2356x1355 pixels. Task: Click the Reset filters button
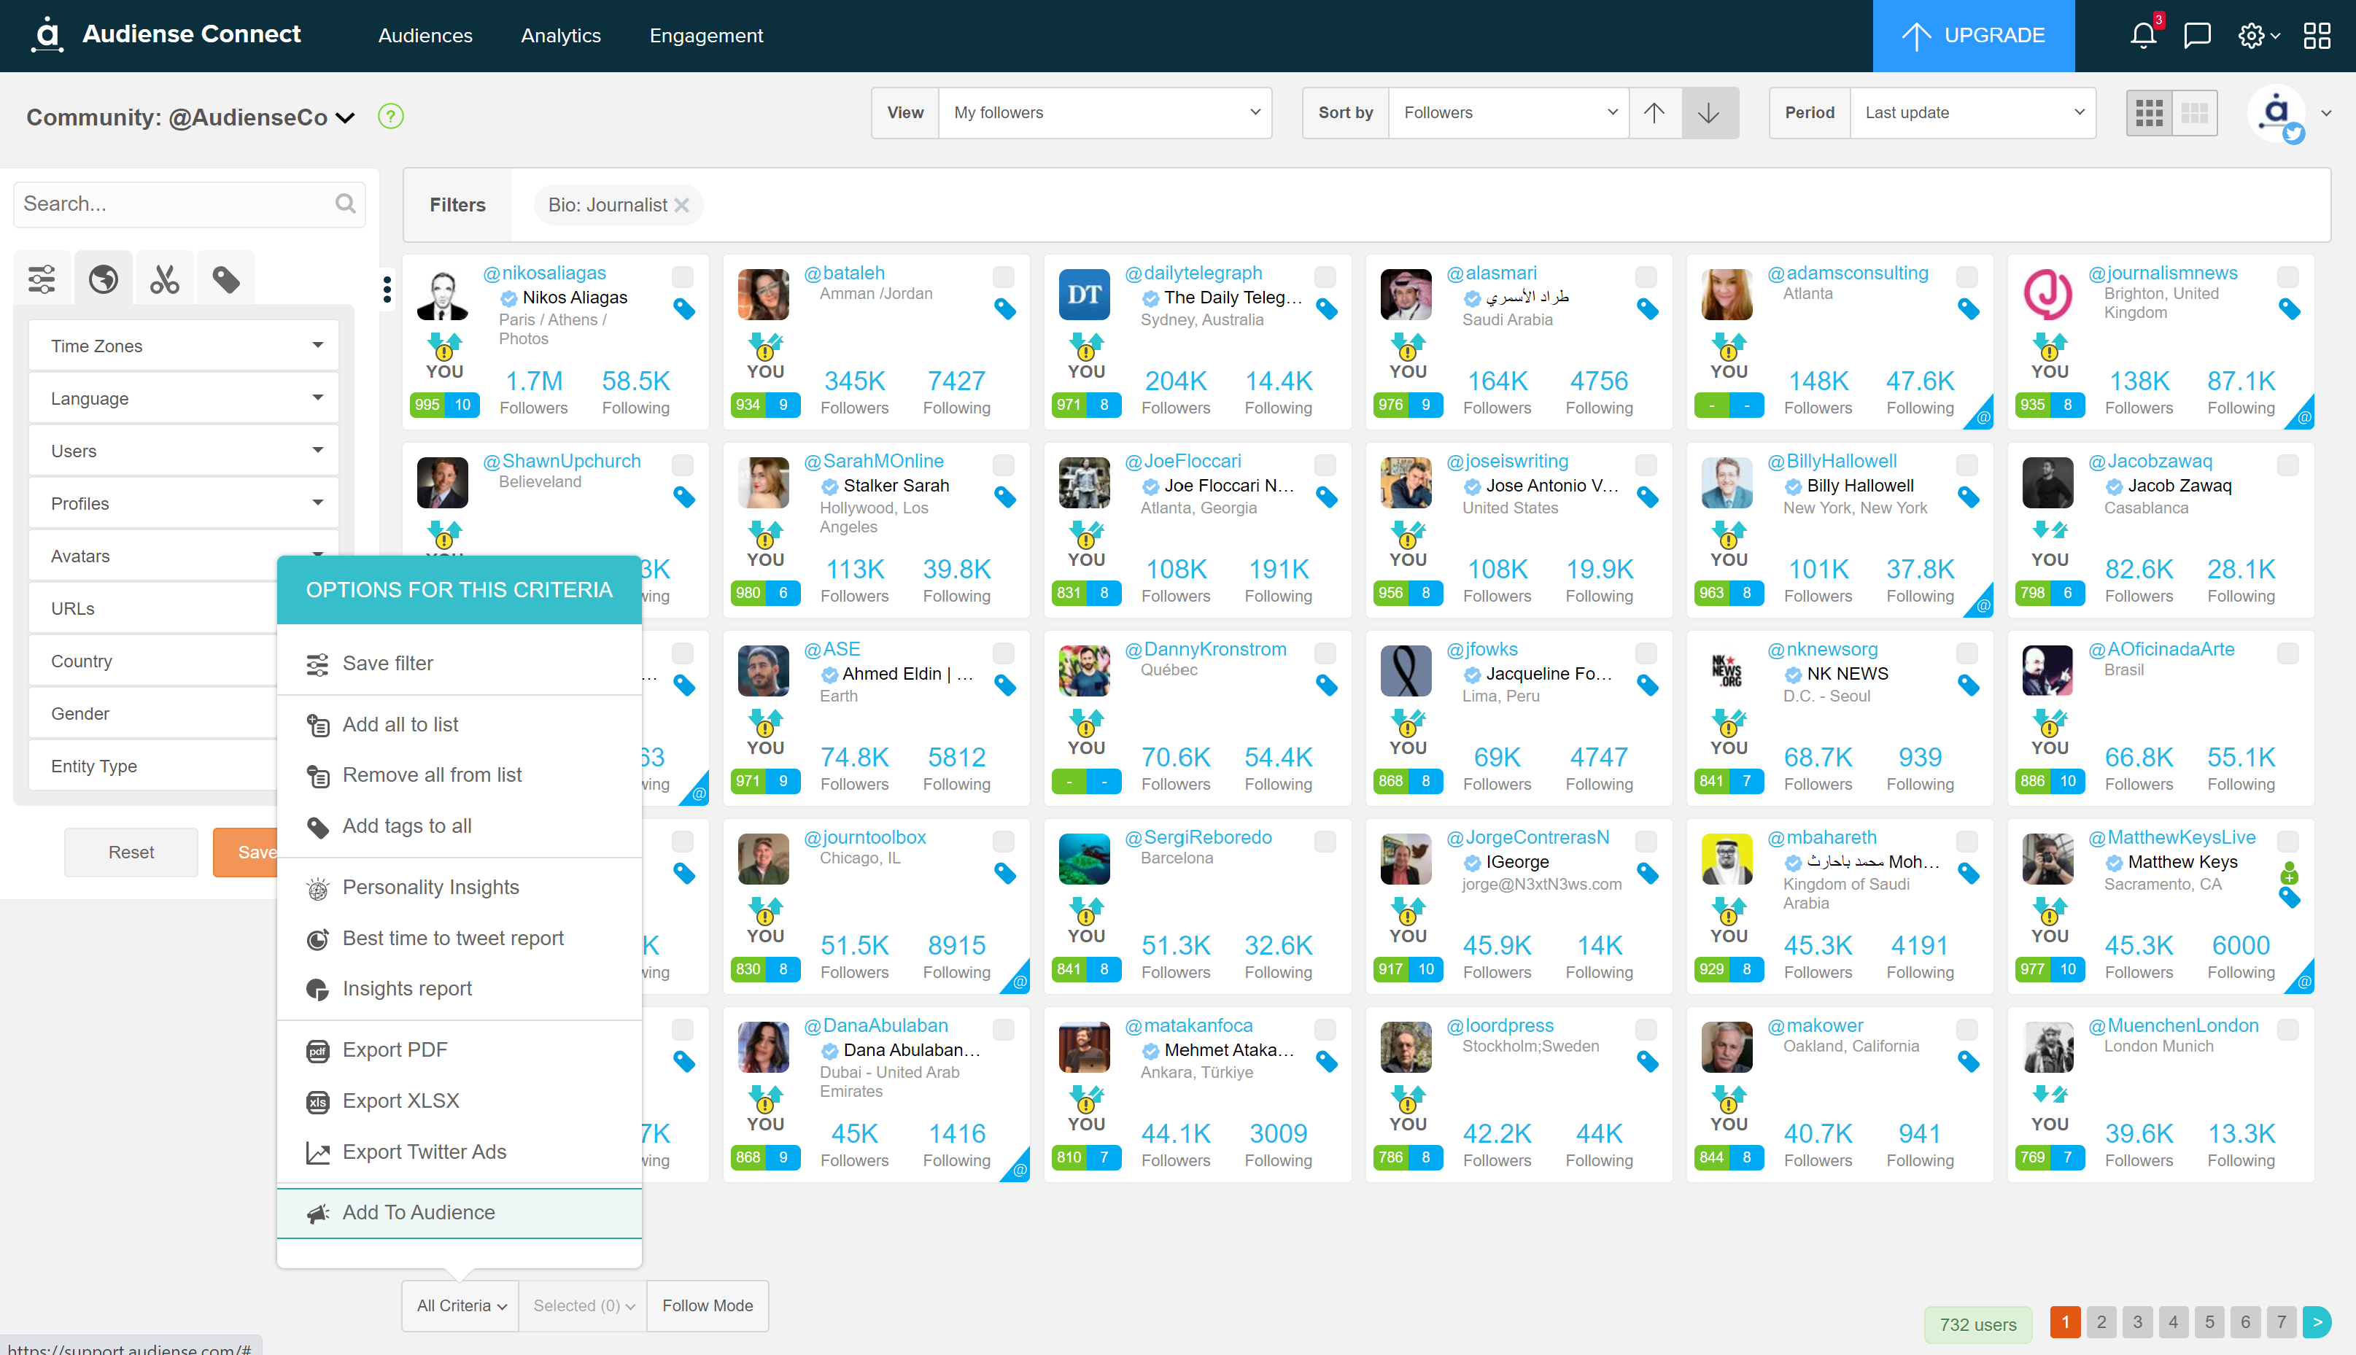click(131, 853)
